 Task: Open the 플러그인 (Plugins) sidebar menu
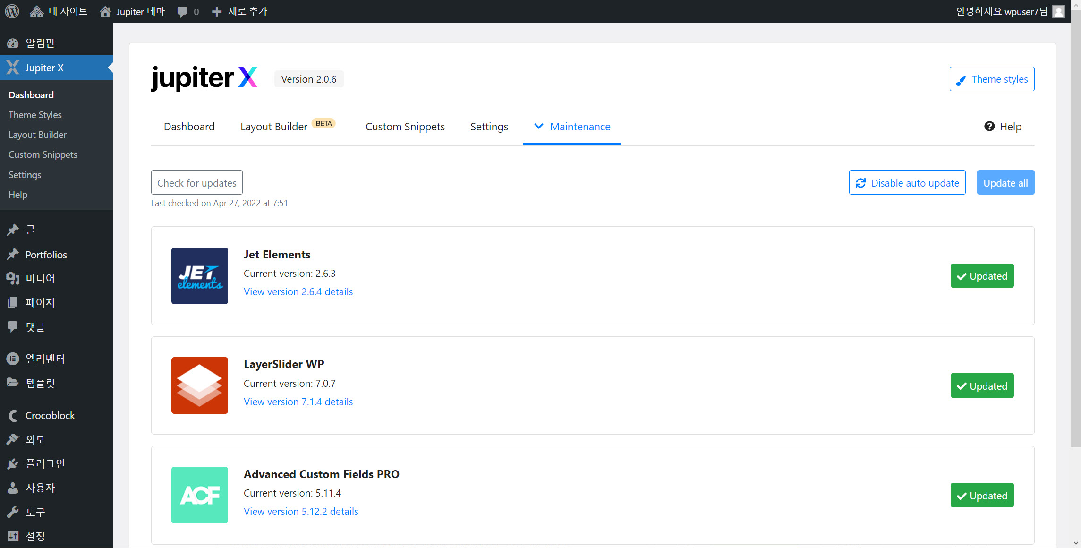click(x=45, y=463)
